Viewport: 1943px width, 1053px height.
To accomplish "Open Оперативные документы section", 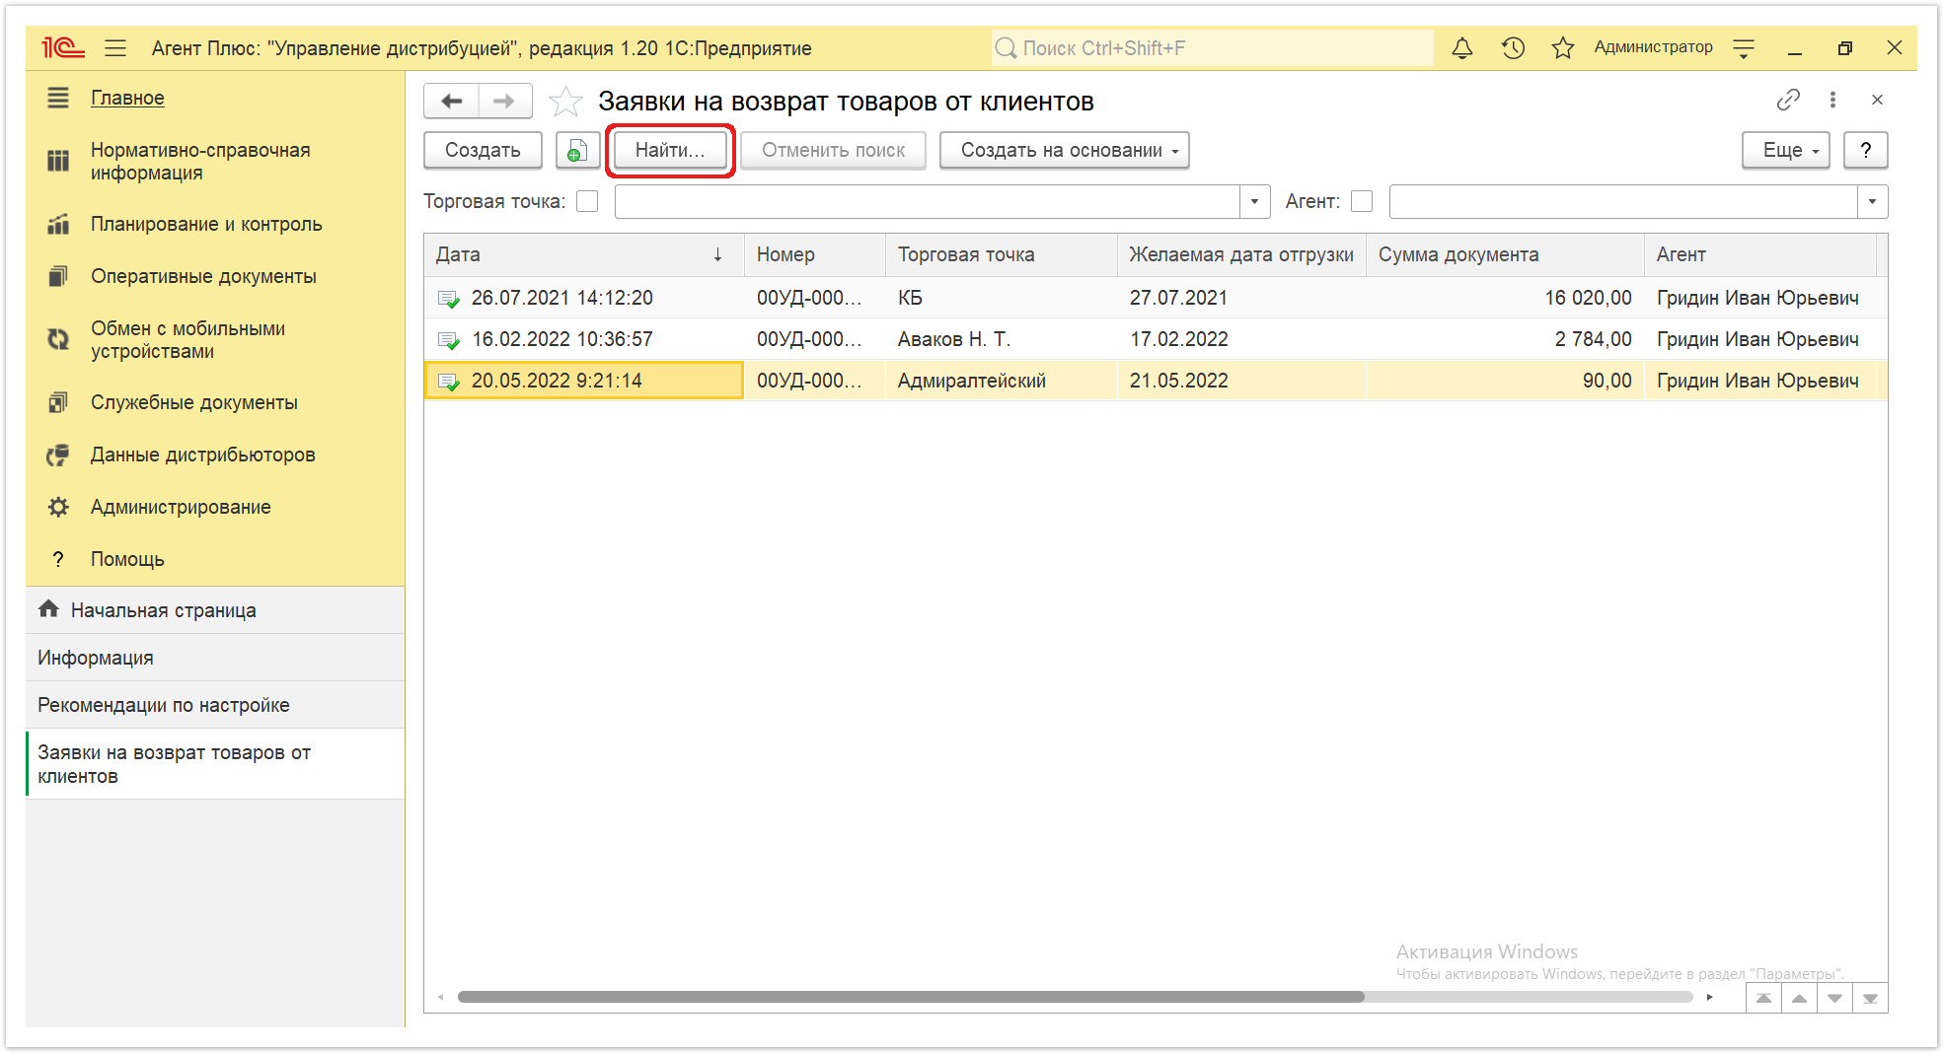I will (203, 276).
